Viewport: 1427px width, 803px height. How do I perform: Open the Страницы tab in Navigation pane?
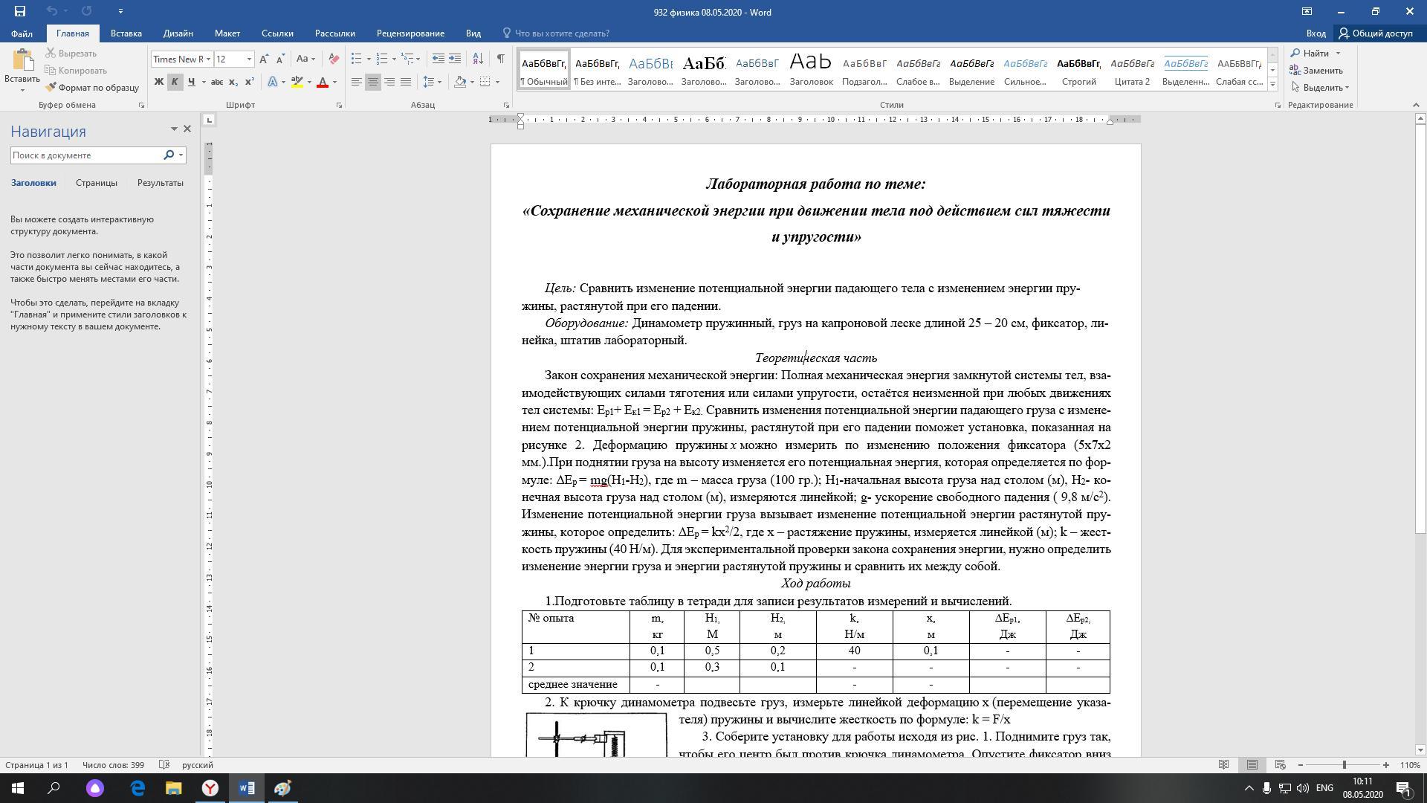point(96,183)
